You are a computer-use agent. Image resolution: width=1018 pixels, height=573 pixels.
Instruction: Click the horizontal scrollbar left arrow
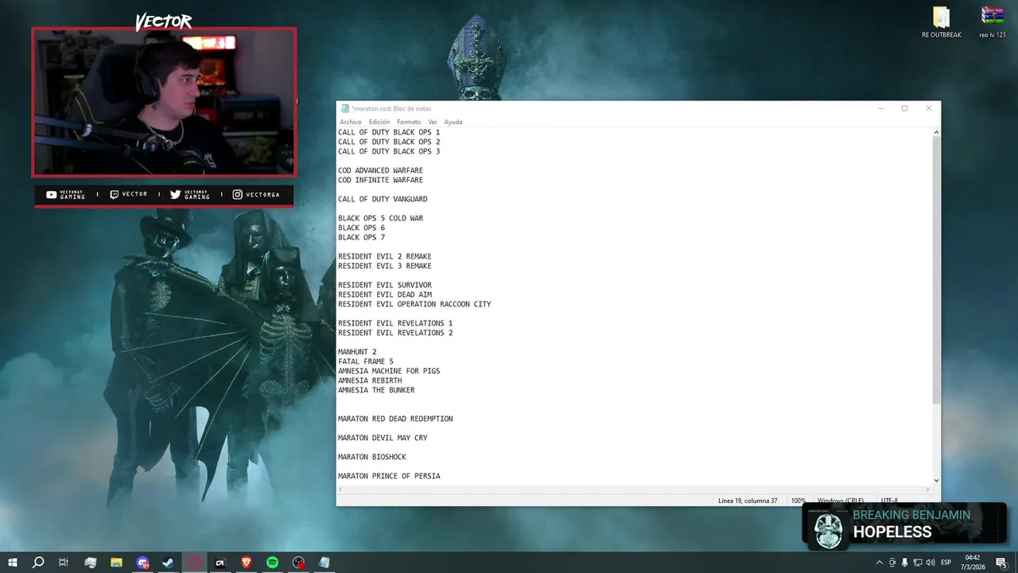pyautogui.click(x=340, y=489)
